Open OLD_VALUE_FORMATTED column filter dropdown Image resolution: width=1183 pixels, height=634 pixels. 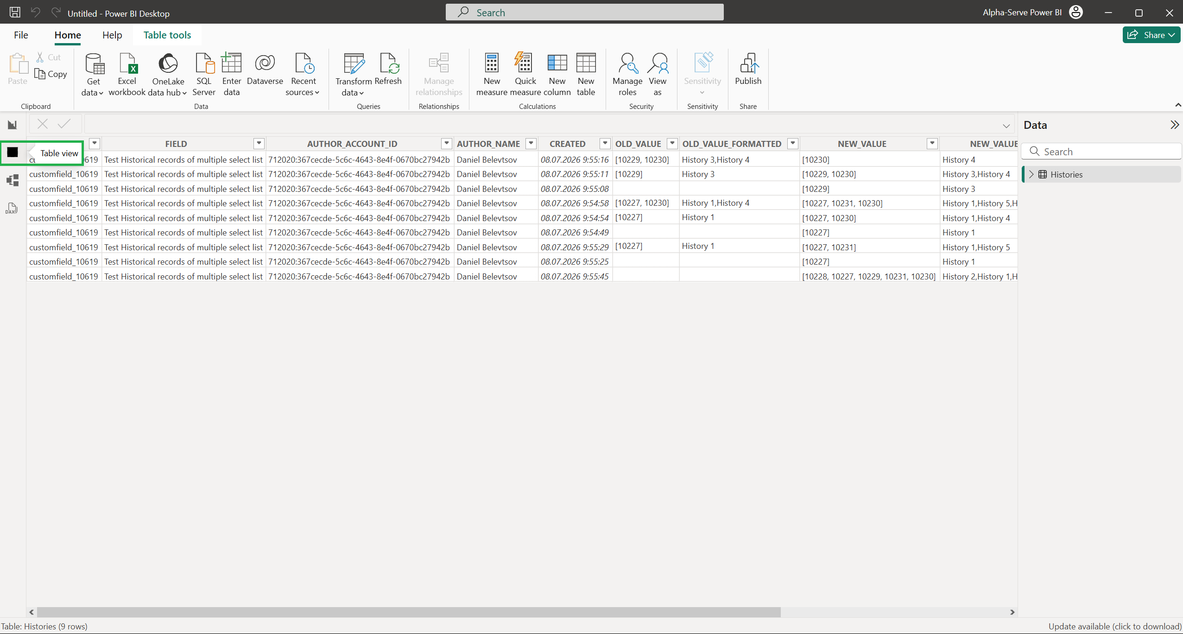point(793,144)
